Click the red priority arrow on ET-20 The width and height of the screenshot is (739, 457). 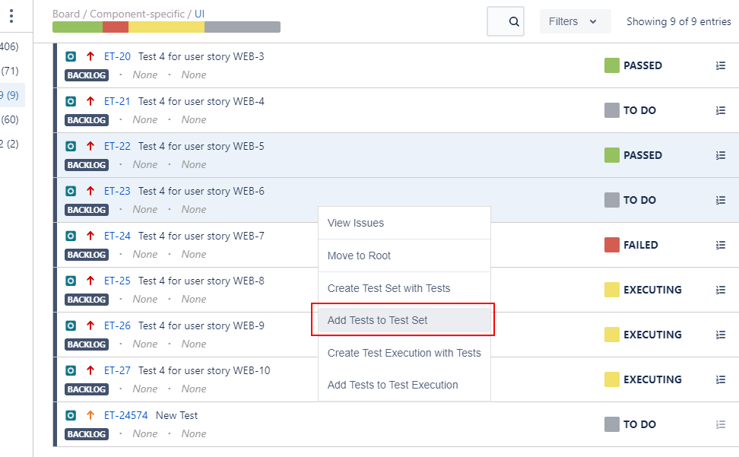[x=90, y=56]
